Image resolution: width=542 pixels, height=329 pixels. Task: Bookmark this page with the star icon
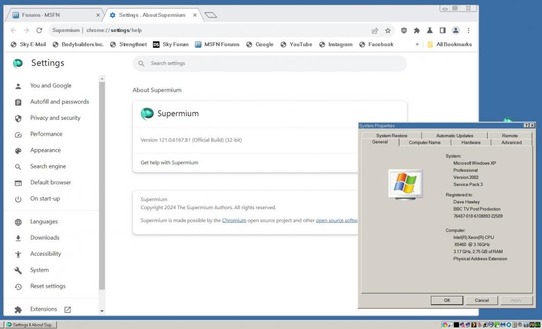(388, 30)
